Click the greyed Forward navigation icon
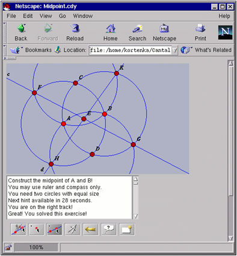 point(48,28)
